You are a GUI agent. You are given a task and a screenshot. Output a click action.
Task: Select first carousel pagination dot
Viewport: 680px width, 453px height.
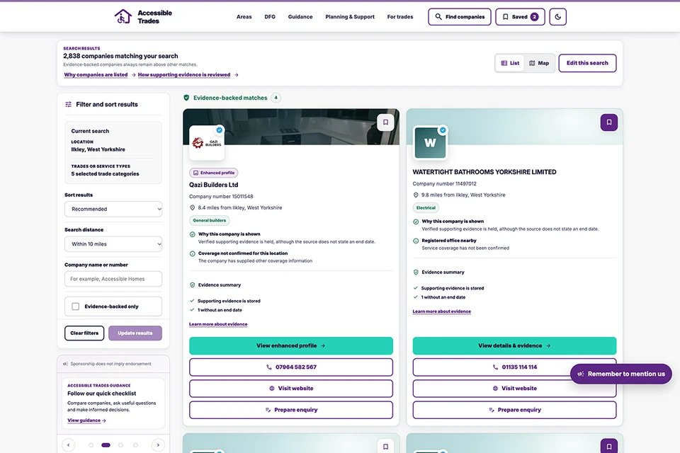coord(91,445)
